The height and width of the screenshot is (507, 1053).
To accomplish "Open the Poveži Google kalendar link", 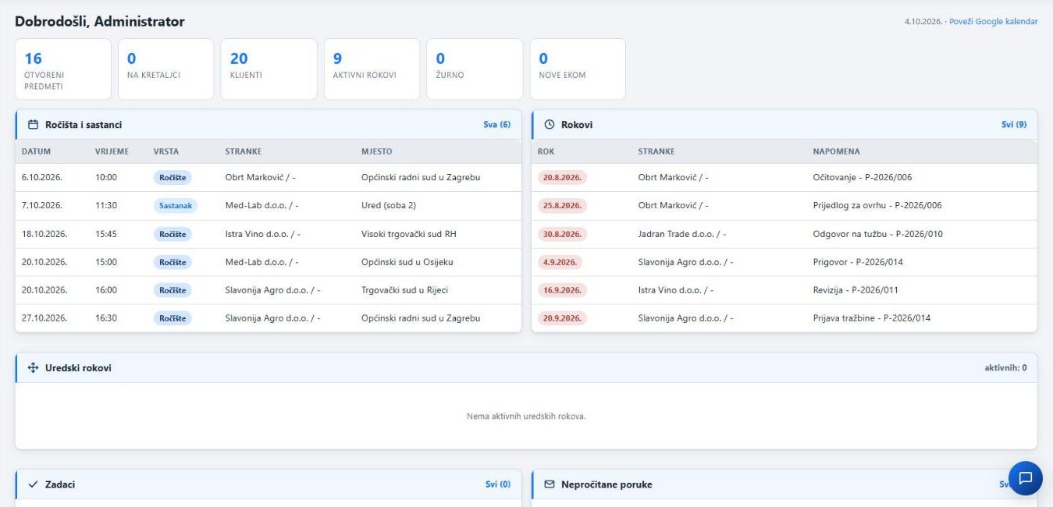I will (994, 21).
